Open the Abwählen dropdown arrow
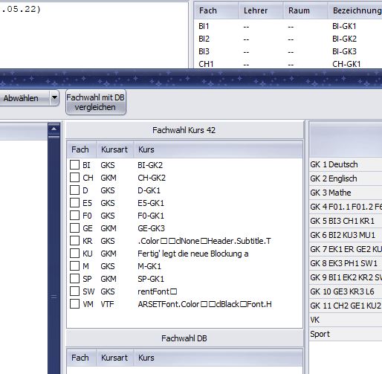The width and height of the screenshot is (382, 374). pyautogui.click(x=54, y=98)
